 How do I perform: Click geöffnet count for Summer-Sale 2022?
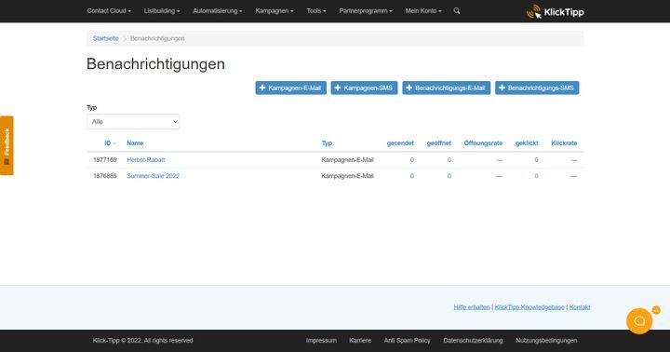coord(449,176)
